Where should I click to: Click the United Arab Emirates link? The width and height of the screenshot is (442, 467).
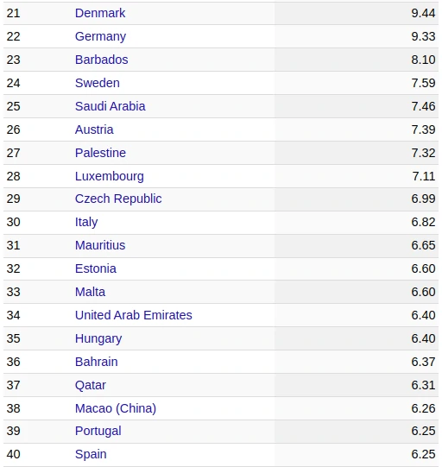tap(134, 315)
